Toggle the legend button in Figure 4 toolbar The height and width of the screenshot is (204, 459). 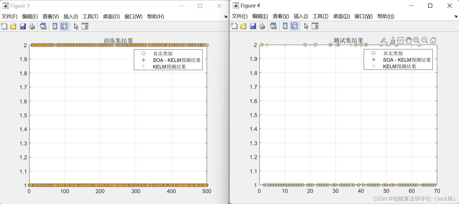(294, 26)
